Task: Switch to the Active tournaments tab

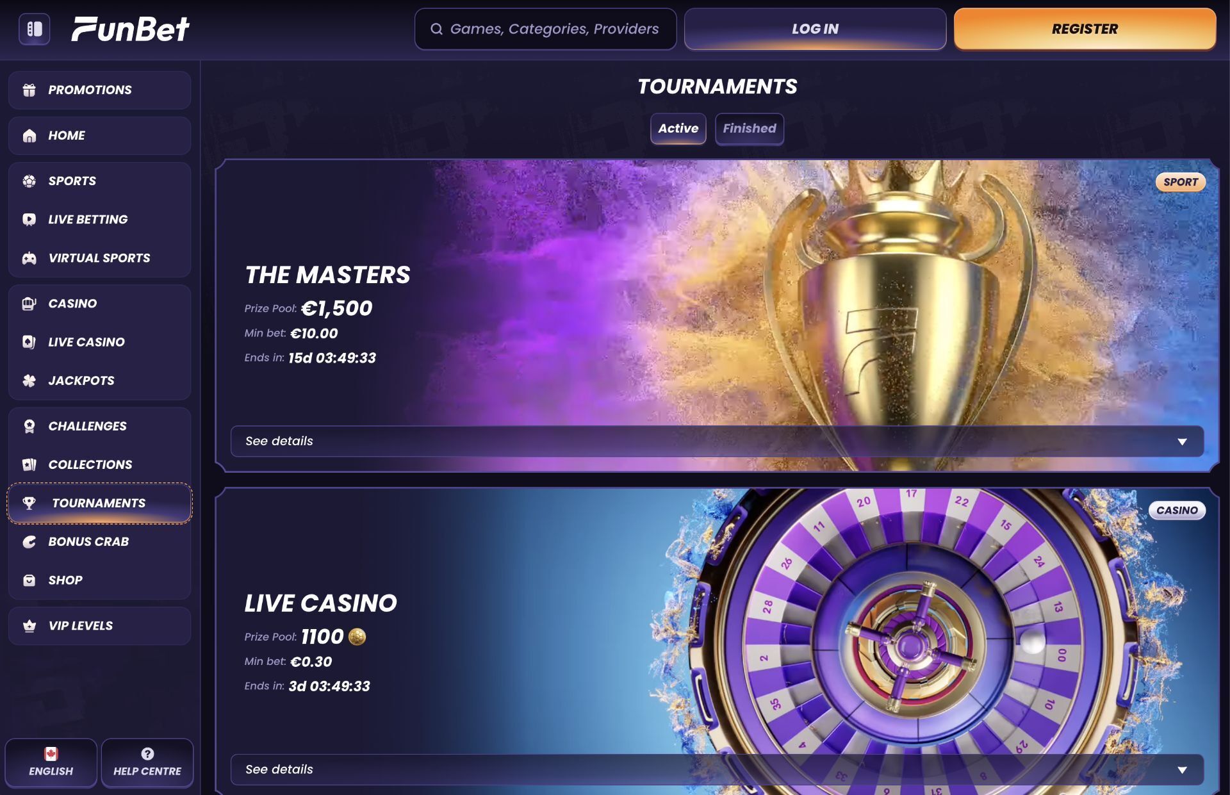Action: [678, 129]
